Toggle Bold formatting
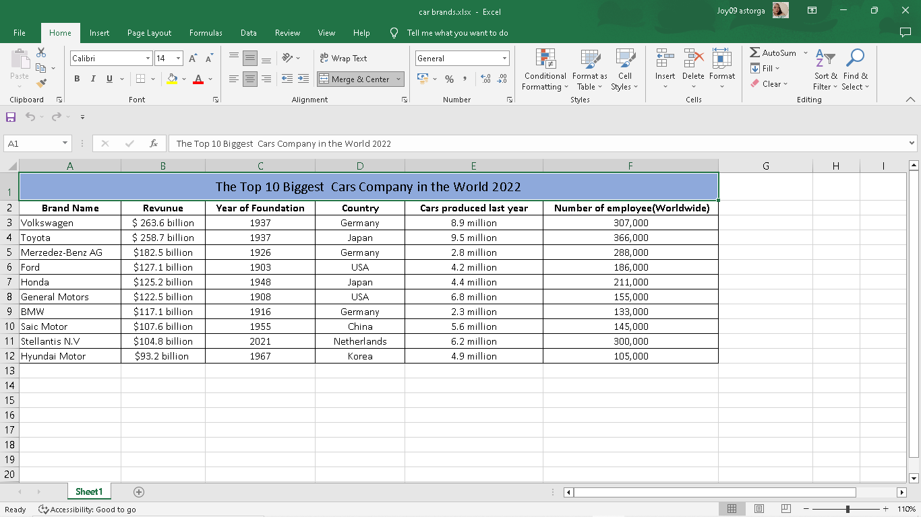This screenshot has height=517, width=921. 77,79
